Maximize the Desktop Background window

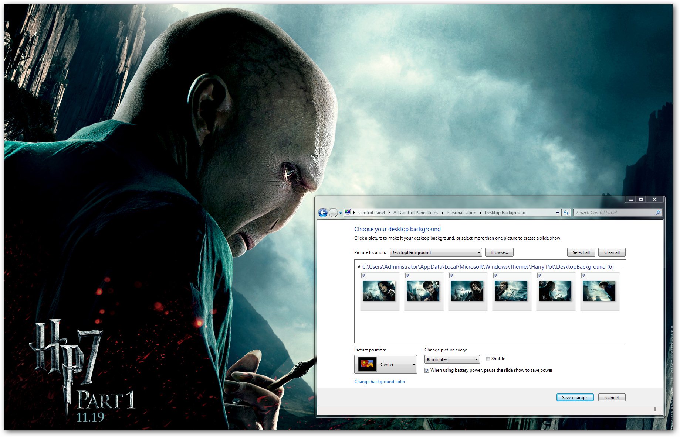[641, 199]
